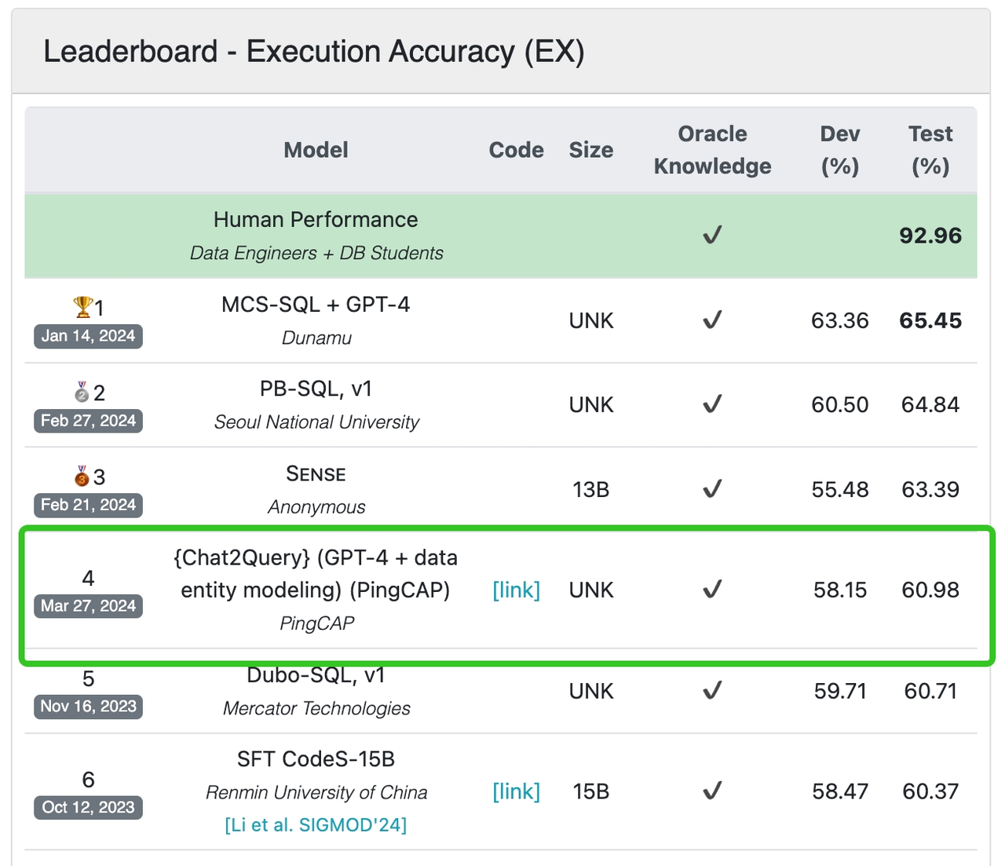Click the PB-SQL oracle knowledge checkmark

[x=712, y=404]
